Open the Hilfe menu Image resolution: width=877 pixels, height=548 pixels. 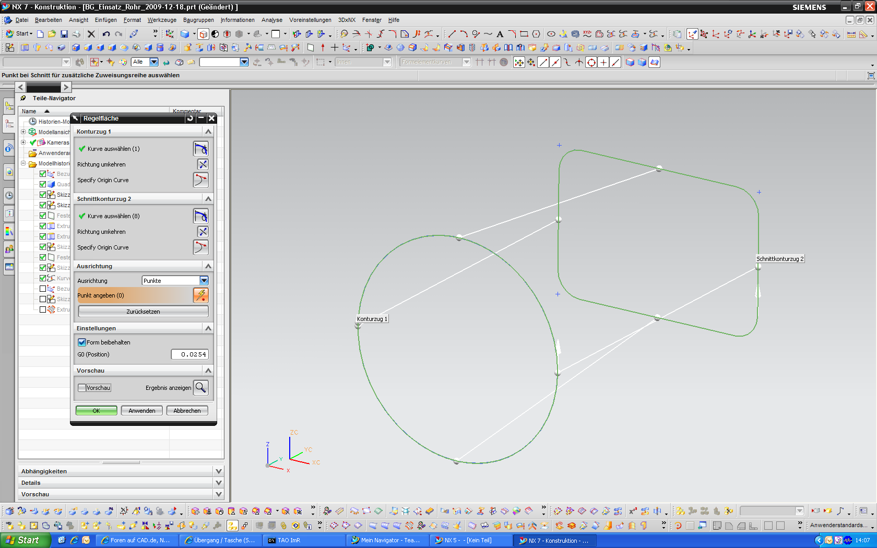pos(394,20)
